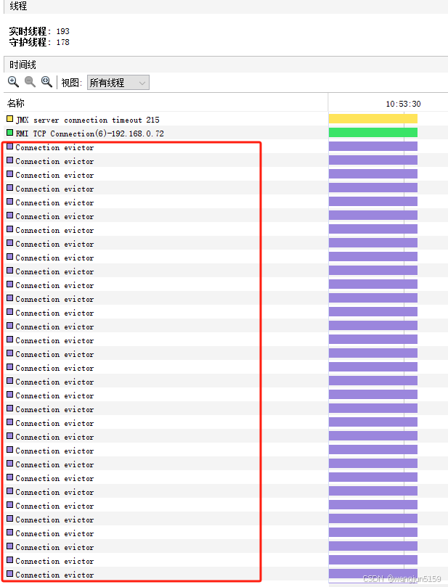Select the bottommost Connection evictor thread row

pyautogui.click(x=54, y=575)
